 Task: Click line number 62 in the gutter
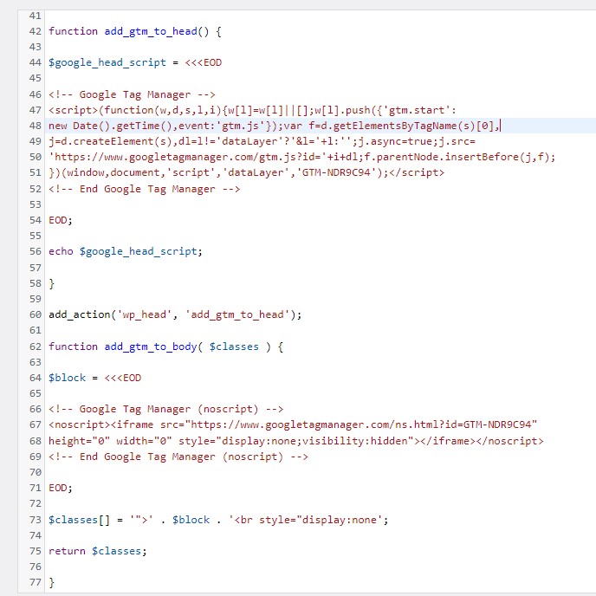point(35,347)
